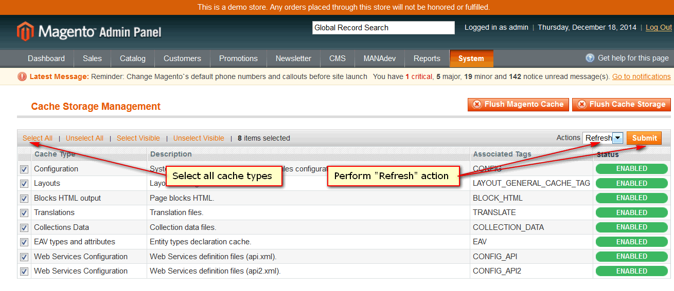This screenshot has height=291, width=674.
Task: Click 'Page blocks HTML.' description
Action: 182,198
